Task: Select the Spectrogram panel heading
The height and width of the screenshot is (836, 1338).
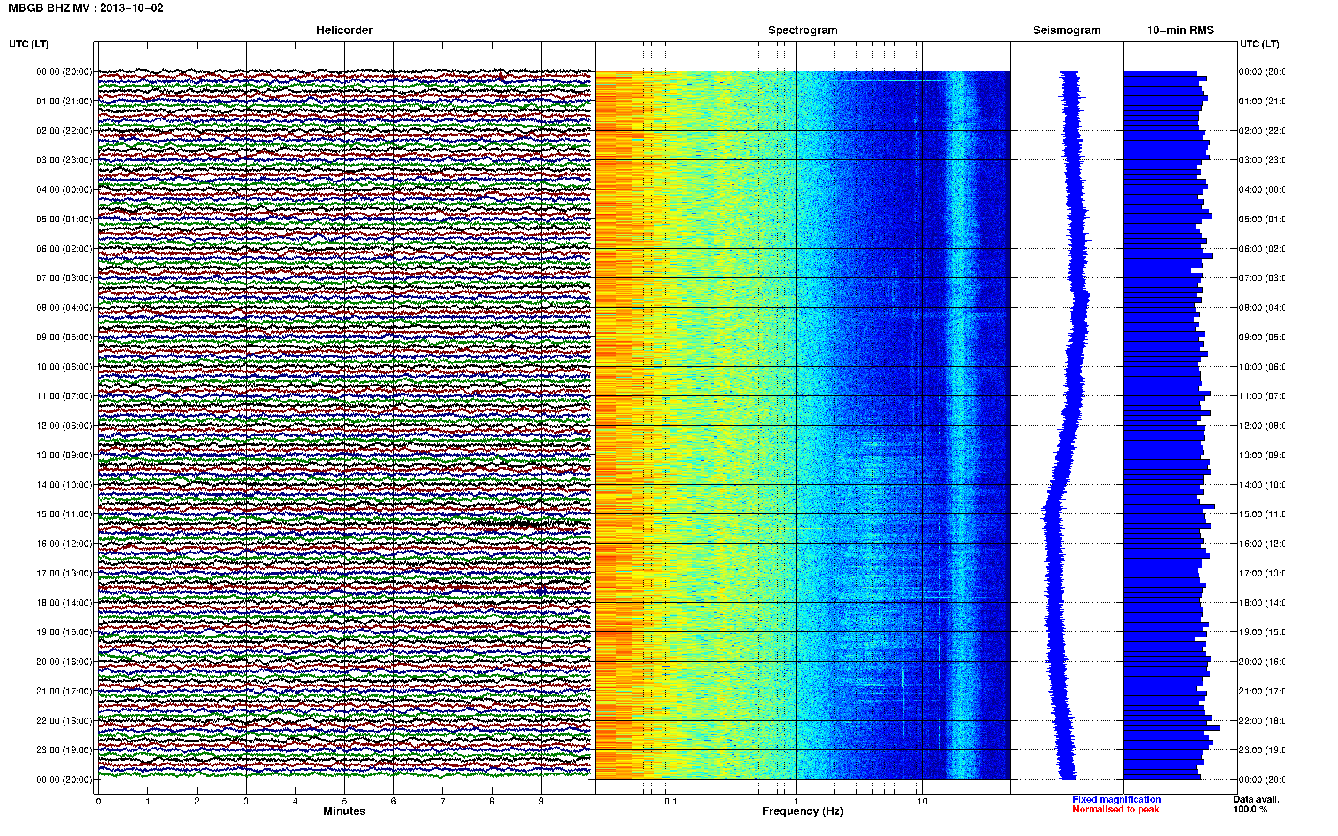Action: coord(803,30)
